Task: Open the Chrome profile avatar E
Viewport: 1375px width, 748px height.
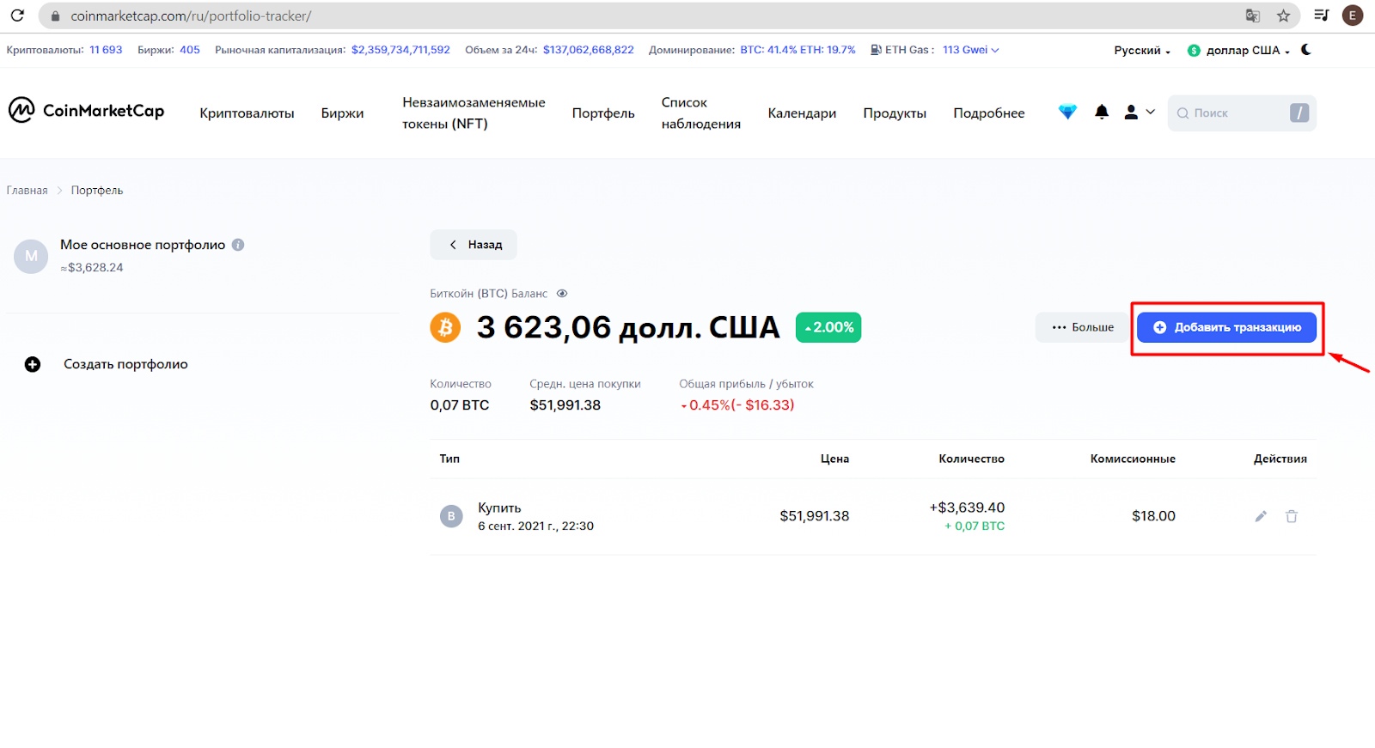Action: pyautogui.click(x=1353, y=15)
